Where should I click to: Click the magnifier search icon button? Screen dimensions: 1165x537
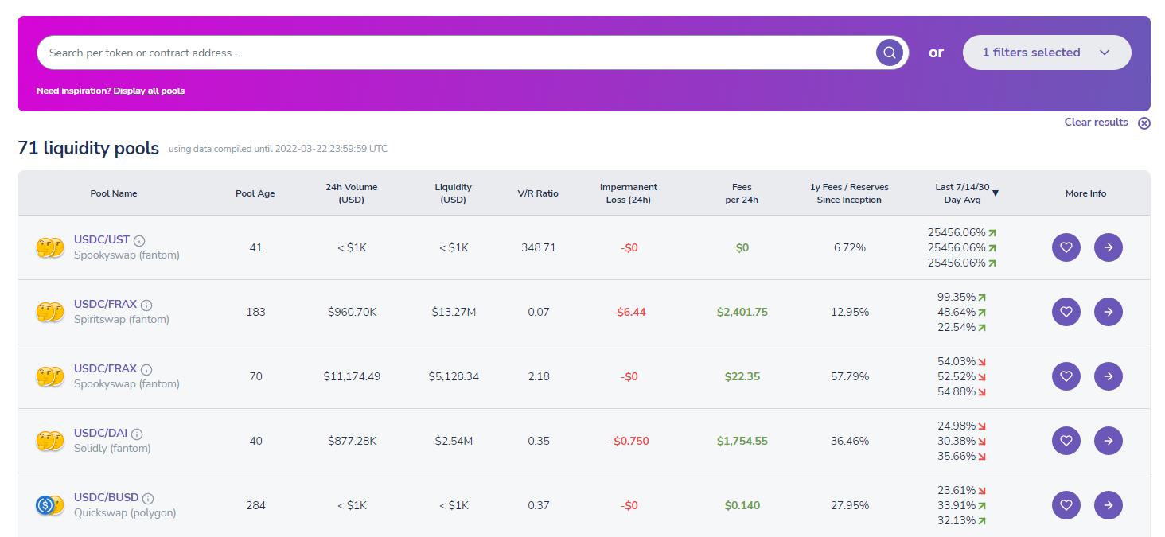coord(890,53)
